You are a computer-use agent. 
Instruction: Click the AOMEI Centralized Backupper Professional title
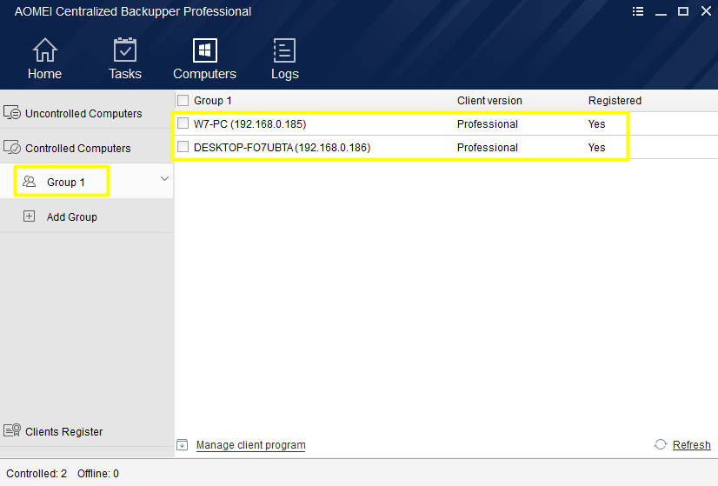coord(133,11)
